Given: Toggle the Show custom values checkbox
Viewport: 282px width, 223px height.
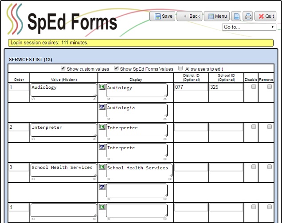Looking at the screenshot, I should point(63,68).
